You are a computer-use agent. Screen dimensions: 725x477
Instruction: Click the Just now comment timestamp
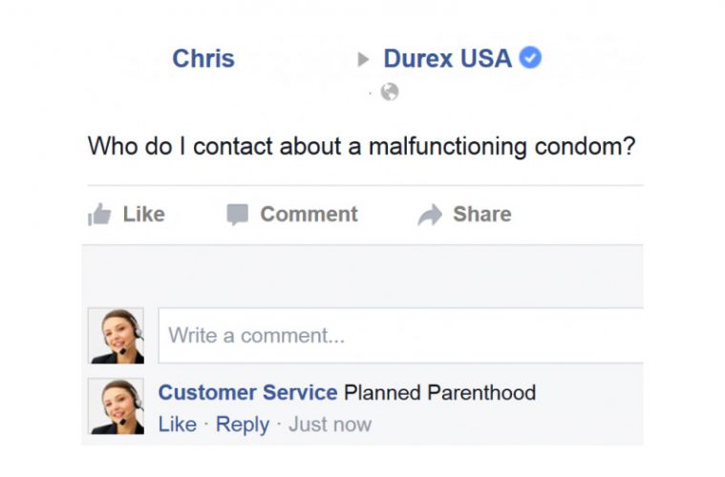(x=331, y=425)
